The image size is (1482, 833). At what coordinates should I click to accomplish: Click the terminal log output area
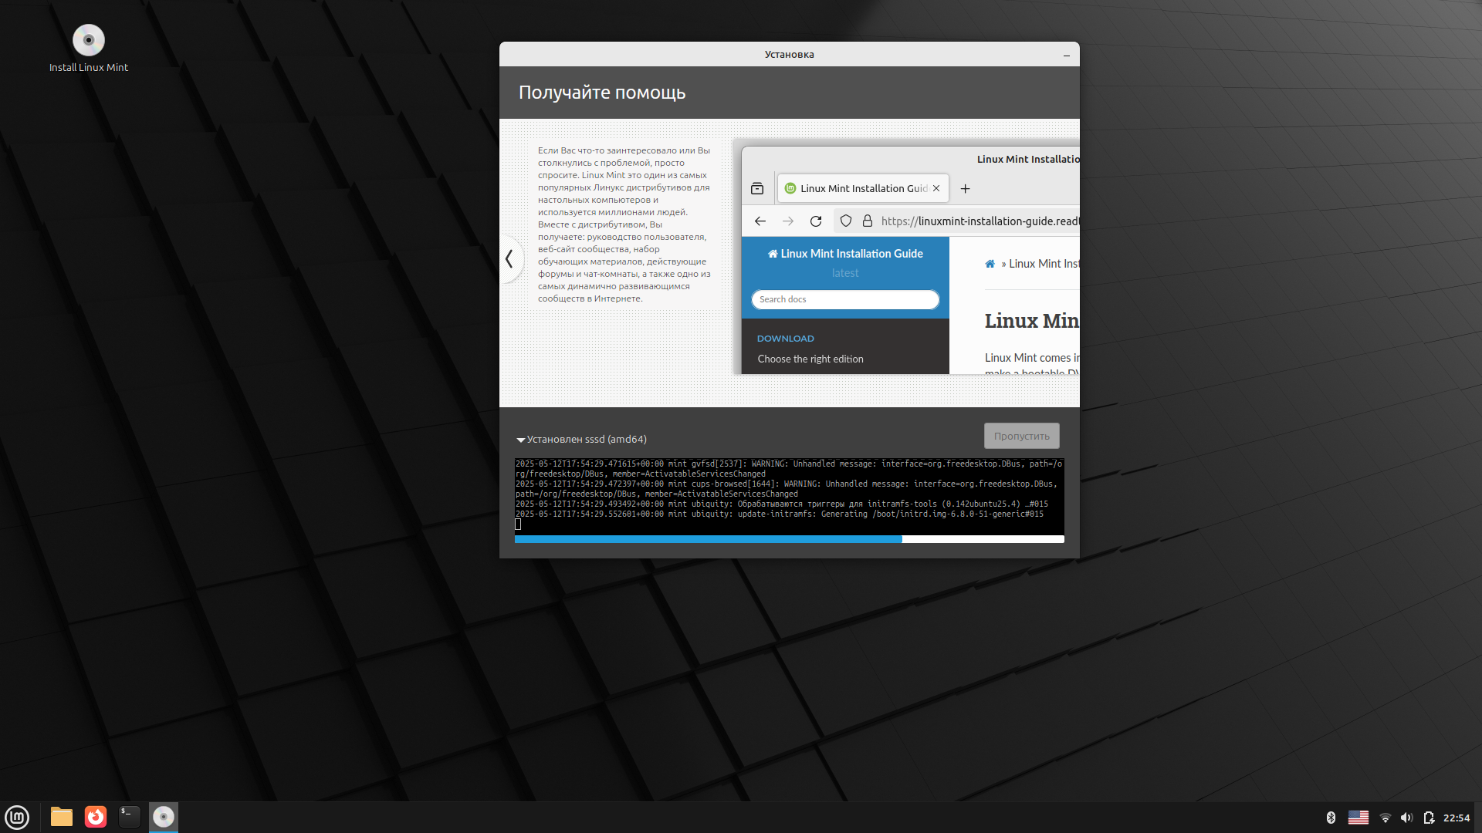[x=789, y=494]
